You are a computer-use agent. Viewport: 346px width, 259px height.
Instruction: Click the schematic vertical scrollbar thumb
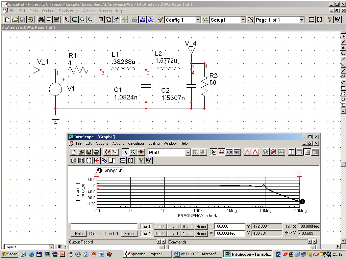(x=343, y=165)
